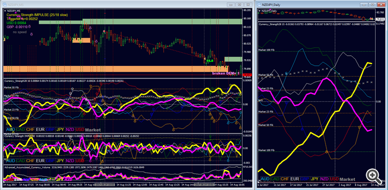Select NZD in Daily chart legend
The height and width of the screenshot is (190, 388).
pos(325,179)
